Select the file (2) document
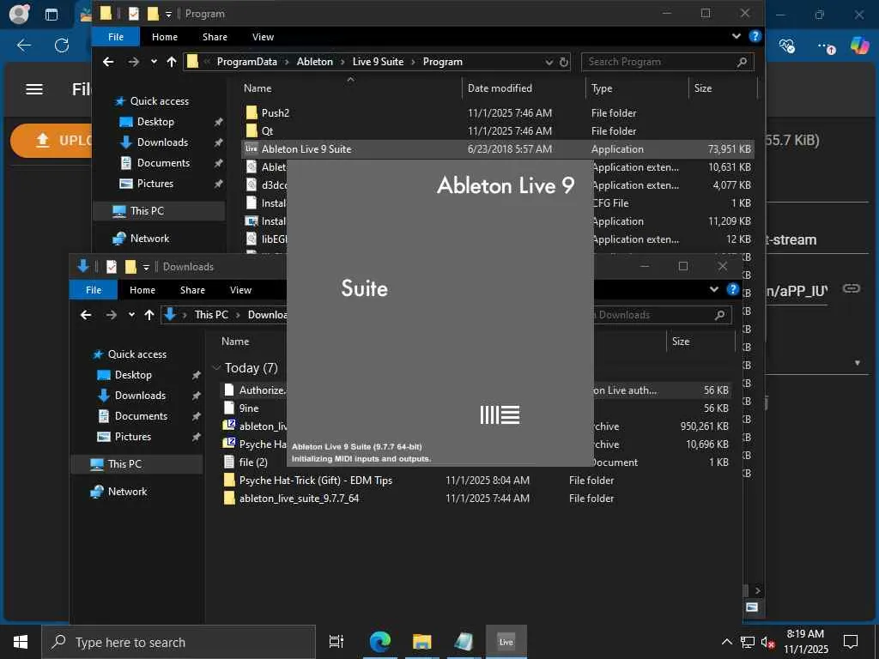This screenshot has height=659, width=879. point(253,463)
